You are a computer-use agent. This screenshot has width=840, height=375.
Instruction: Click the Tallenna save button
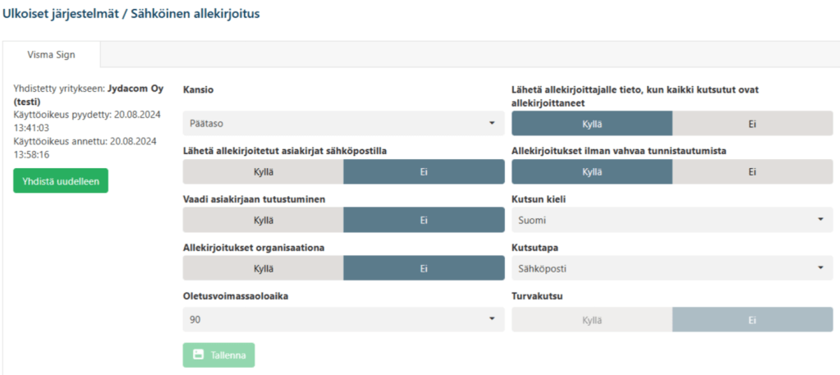point(218,354)
